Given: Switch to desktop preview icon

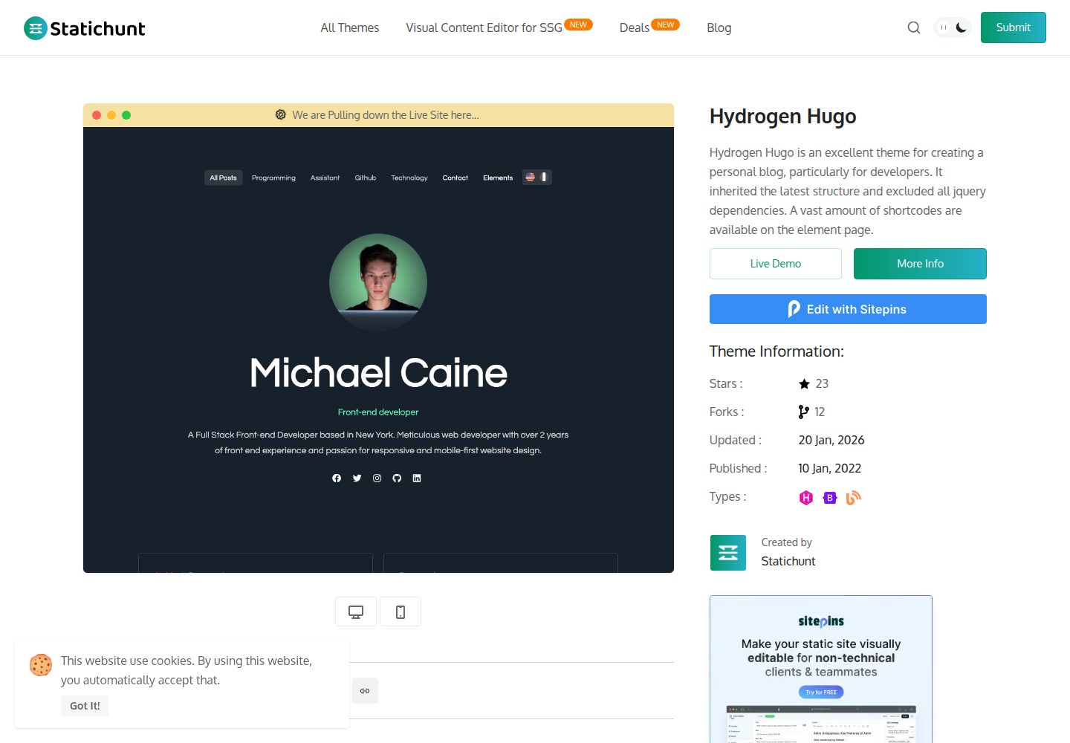Looking at the screenshot, I should pos(356,611).
